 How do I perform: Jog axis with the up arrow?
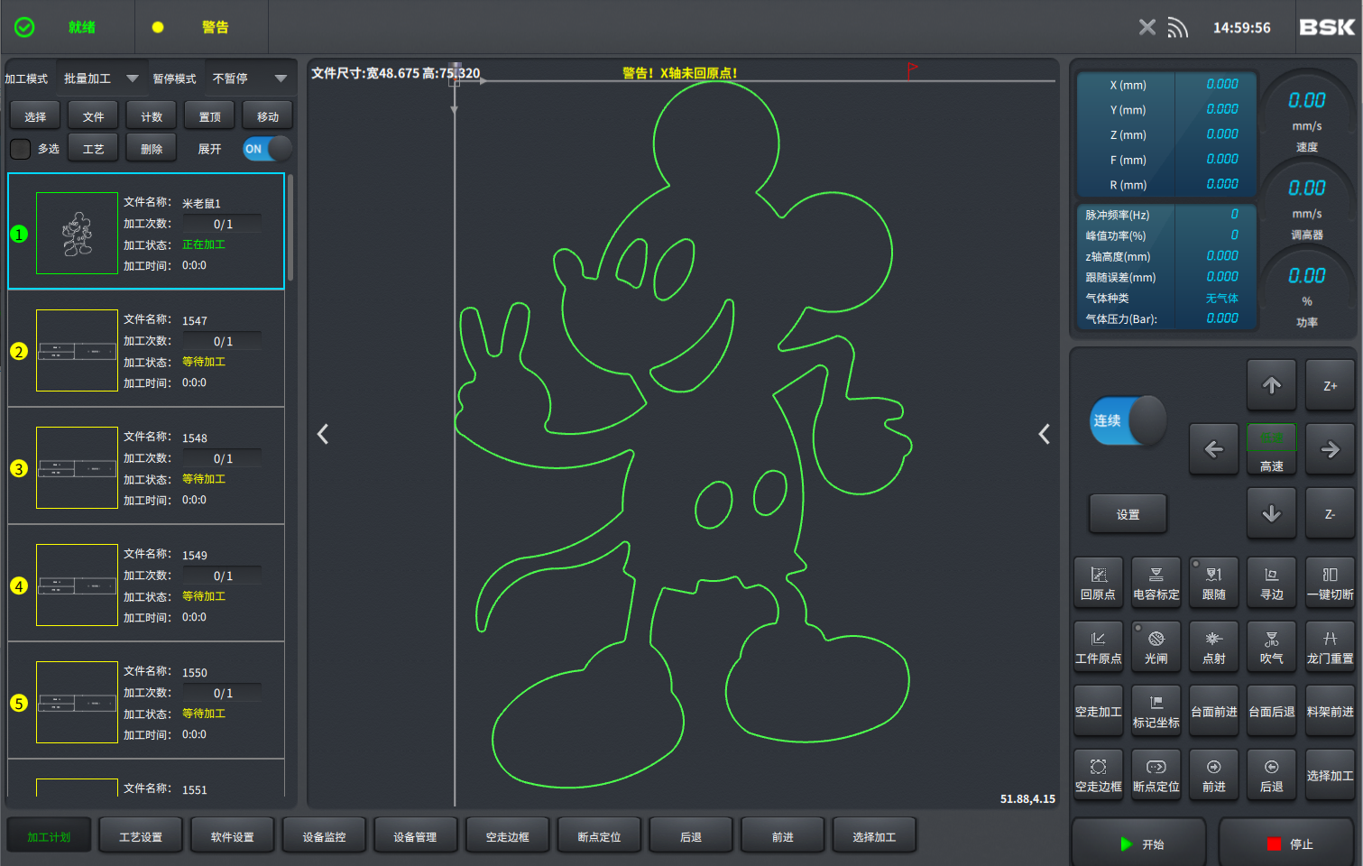1271,385
